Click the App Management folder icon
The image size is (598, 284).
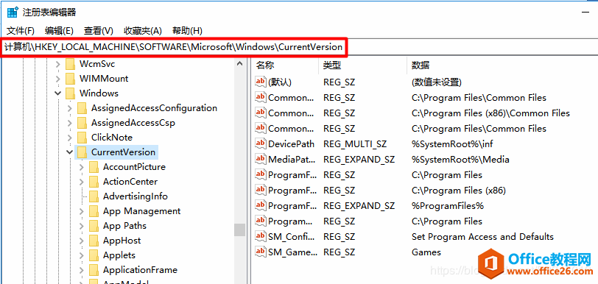pyautogui.click(x=94, y=211)
